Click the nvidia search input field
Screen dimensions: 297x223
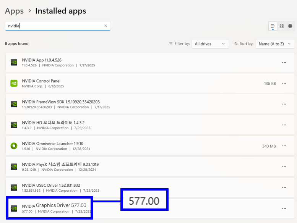(54, 26)
